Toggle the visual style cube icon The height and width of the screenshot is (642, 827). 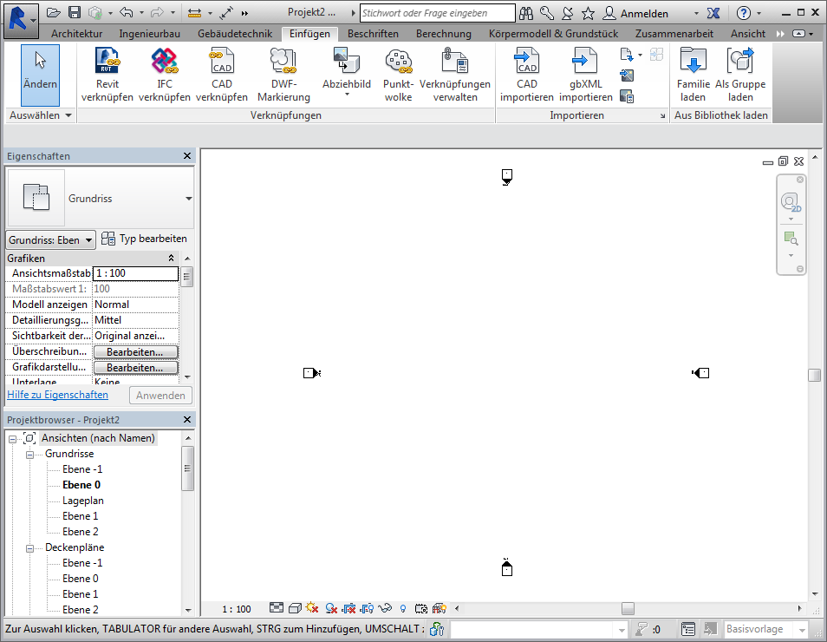pyautogui.click(x=295, y=608)
